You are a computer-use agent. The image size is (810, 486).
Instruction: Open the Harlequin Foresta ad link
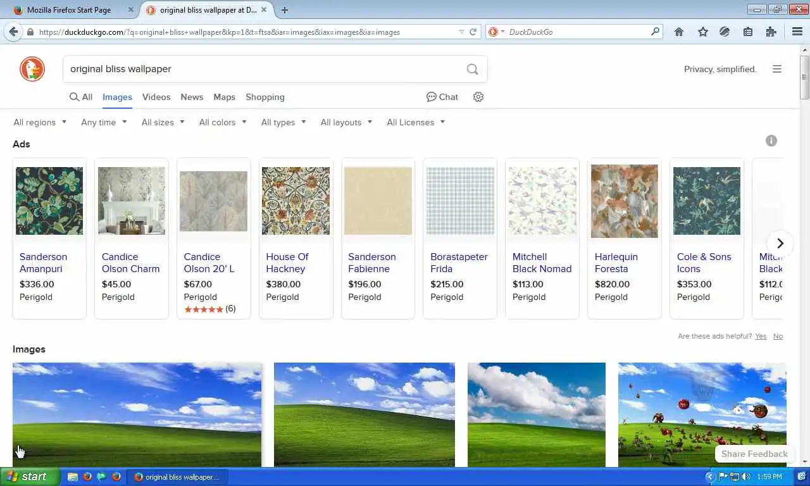(616, 263)
